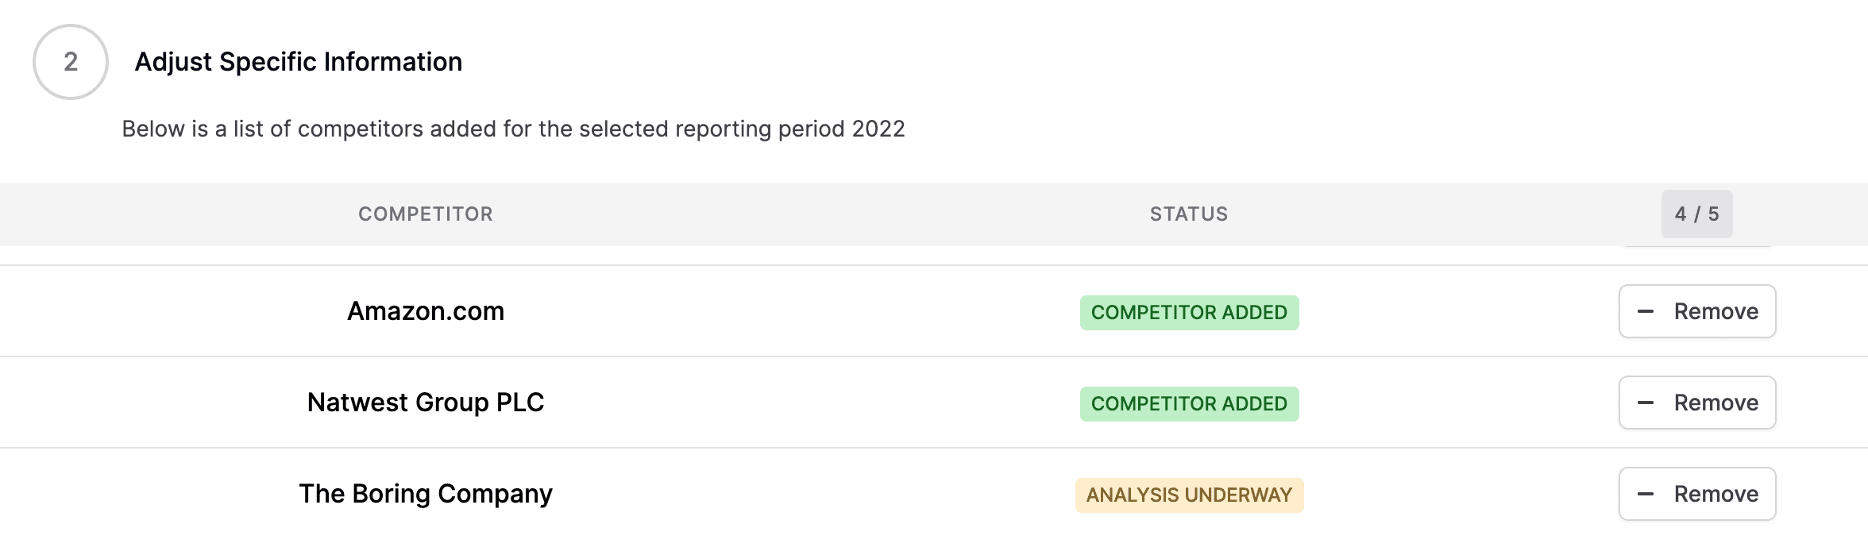Click the COMPETITOR column header

[426, 214]
